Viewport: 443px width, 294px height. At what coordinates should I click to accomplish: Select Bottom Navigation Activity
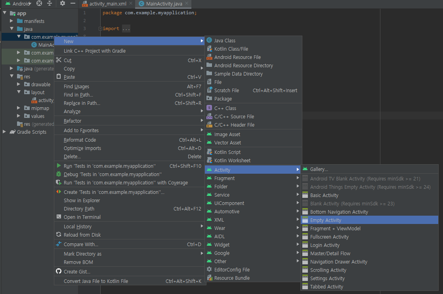point(370,212)
